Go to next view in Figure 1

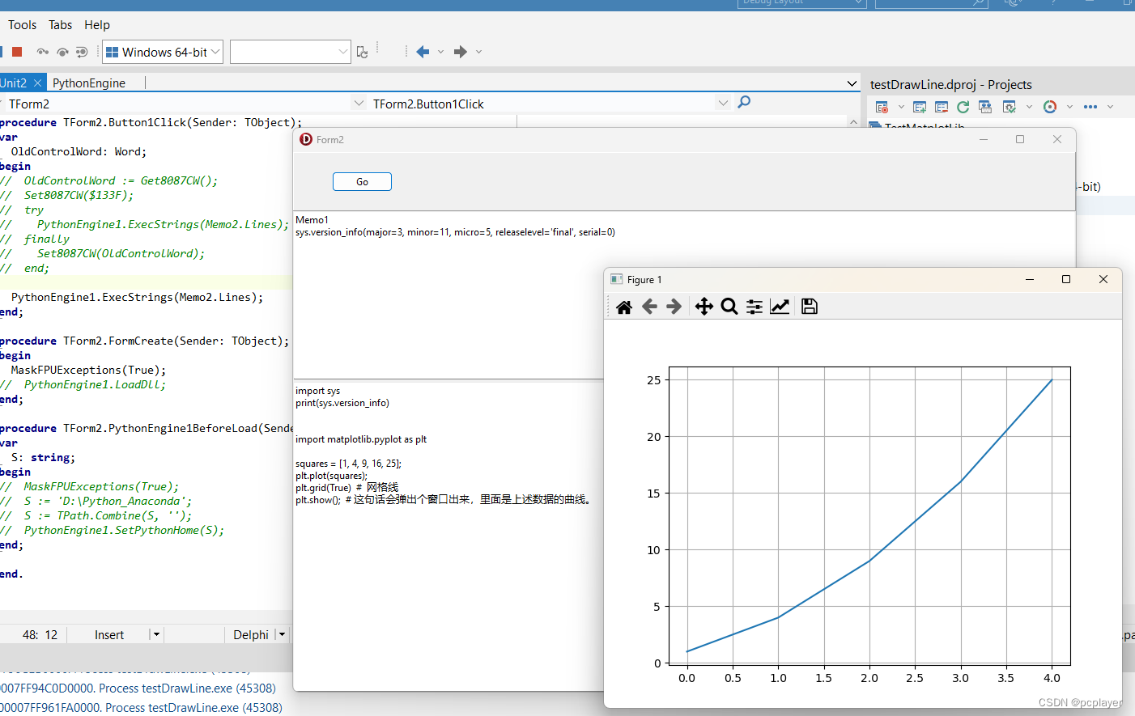click(674, 307)
